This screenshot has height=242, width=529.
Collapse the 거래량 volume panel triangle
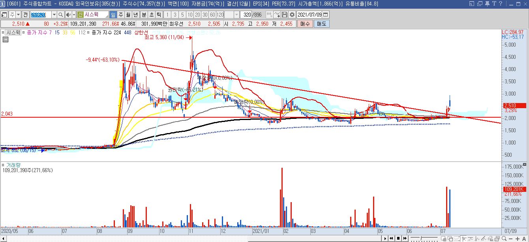coord(3,165)
